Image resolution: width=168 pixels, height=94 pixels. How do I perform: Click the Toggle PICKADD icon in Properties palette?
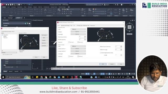(25, 23)
